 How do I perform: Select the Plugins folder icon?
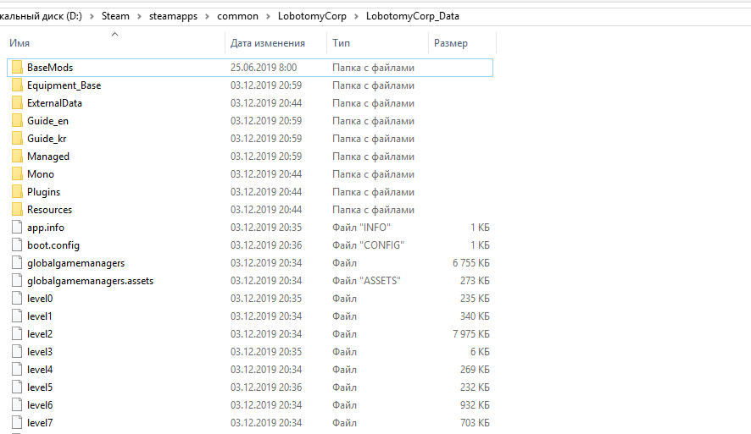[17, 192]
